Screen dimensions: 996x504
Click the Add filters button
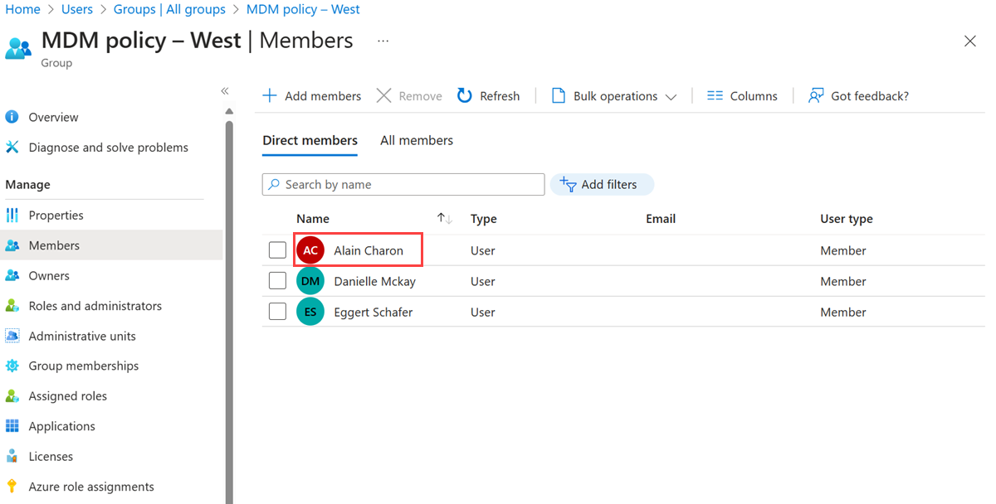pos(602,185)
